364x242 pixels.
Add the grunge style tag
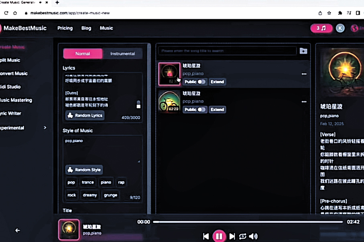point(110,195)
